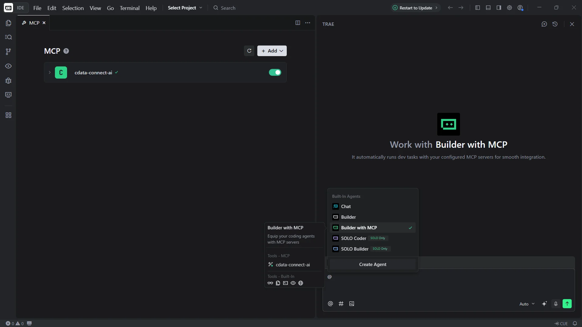This screenshot has height=327, width=582.
Task: Open the Source Control sidebar icon
Action: coord(8,52)
